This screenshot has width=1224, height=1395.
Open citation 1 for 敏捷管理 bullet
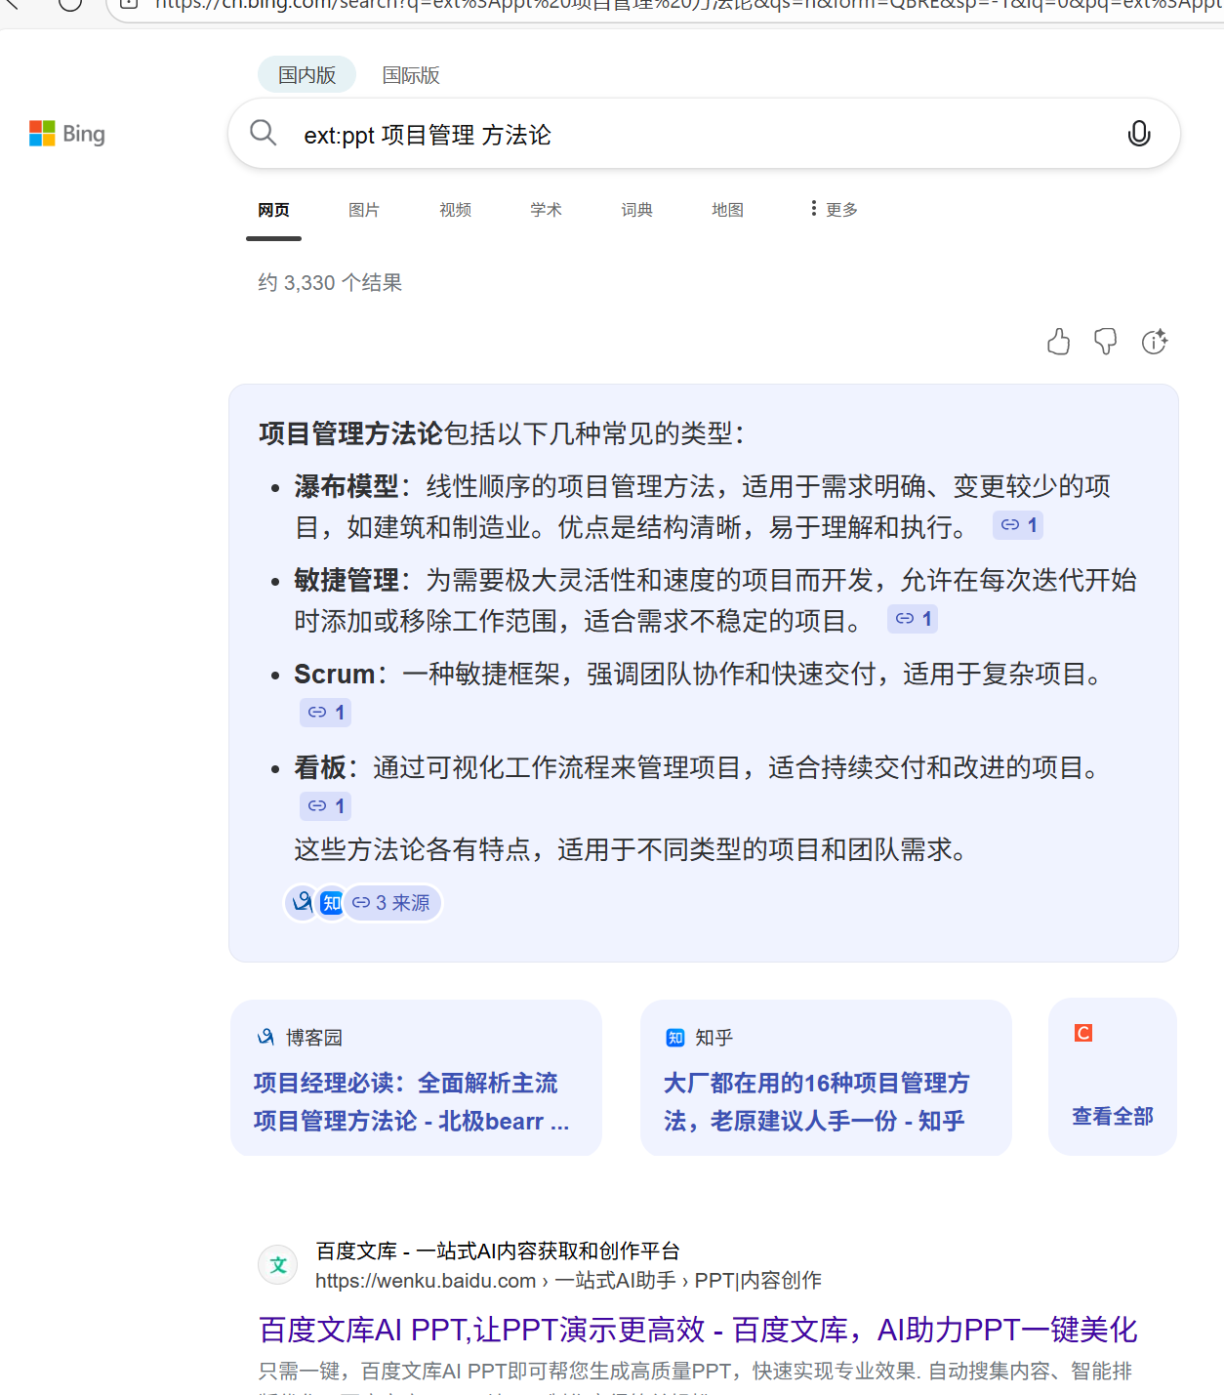click(x=913, y=619)
